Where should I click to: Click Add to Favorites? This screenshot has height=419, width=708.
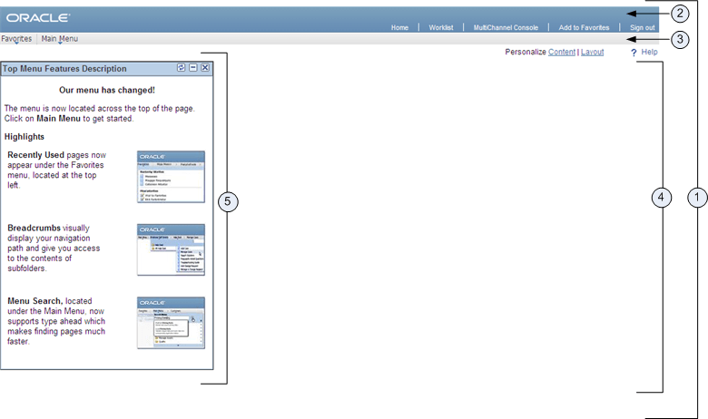click(x=584, y=27)
